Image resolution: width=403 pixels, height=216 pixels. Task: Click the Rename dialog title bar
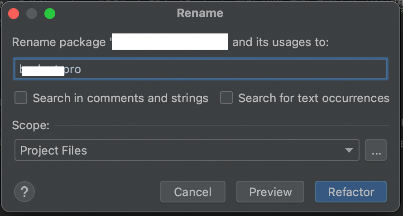(x=200, y=13)
